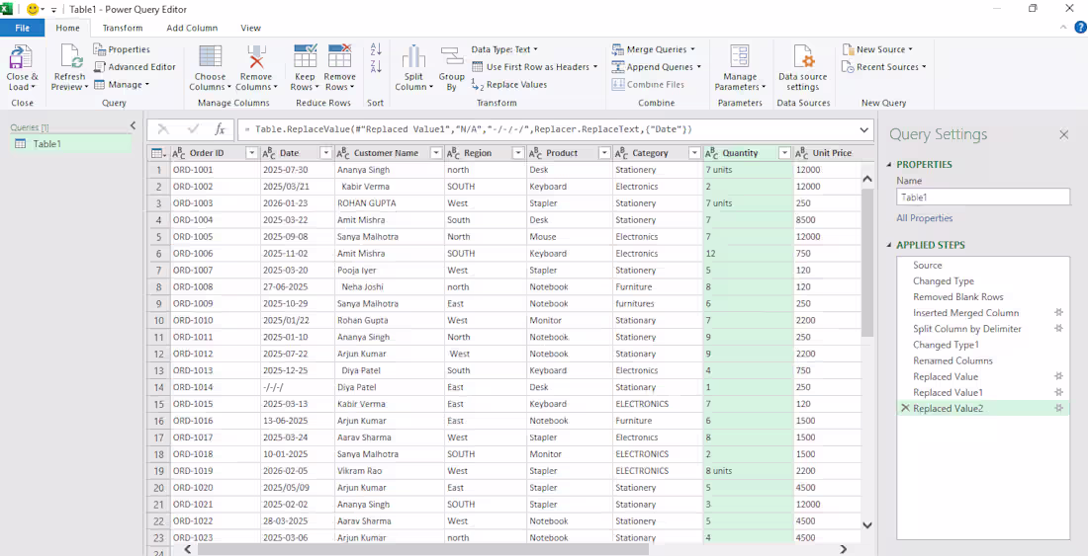The width and height of the screenshot is (1088, 556).
Task: Expand the formula bar dropdown arrow
Action: (863, 129)
